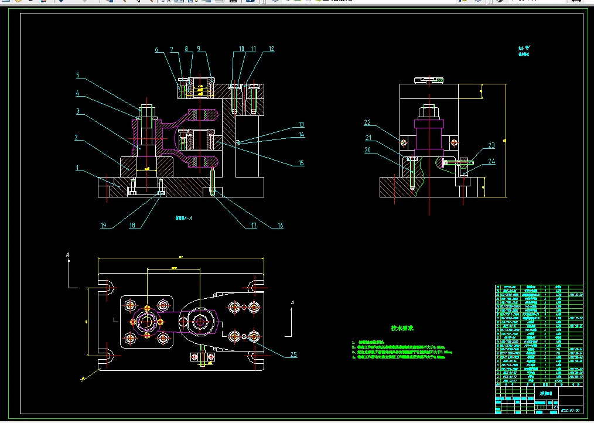Select part callout number 4

(77, 93)
